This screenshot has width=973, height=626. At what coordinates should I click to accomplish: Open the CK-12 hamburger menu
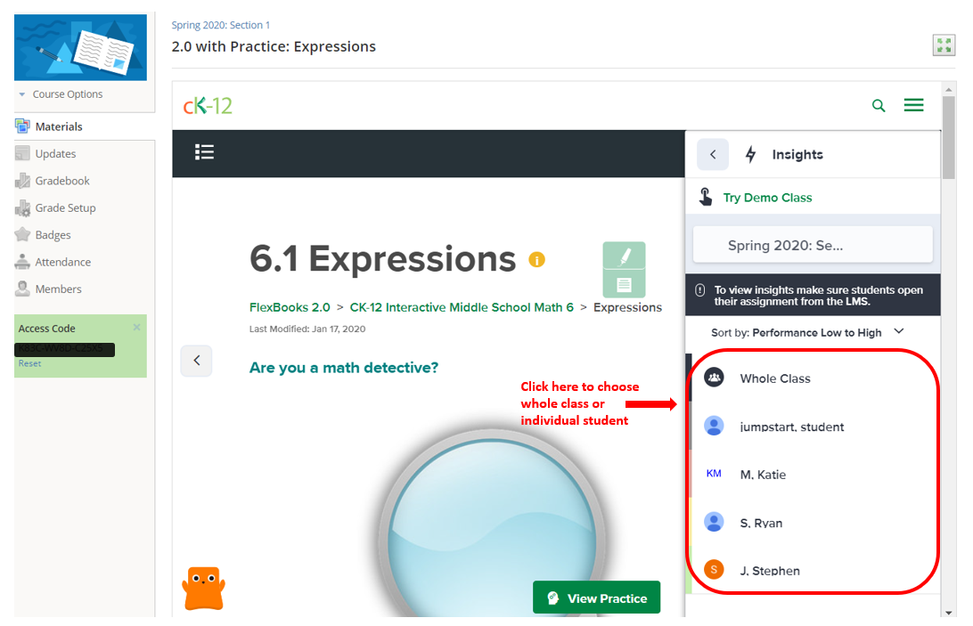913,105
